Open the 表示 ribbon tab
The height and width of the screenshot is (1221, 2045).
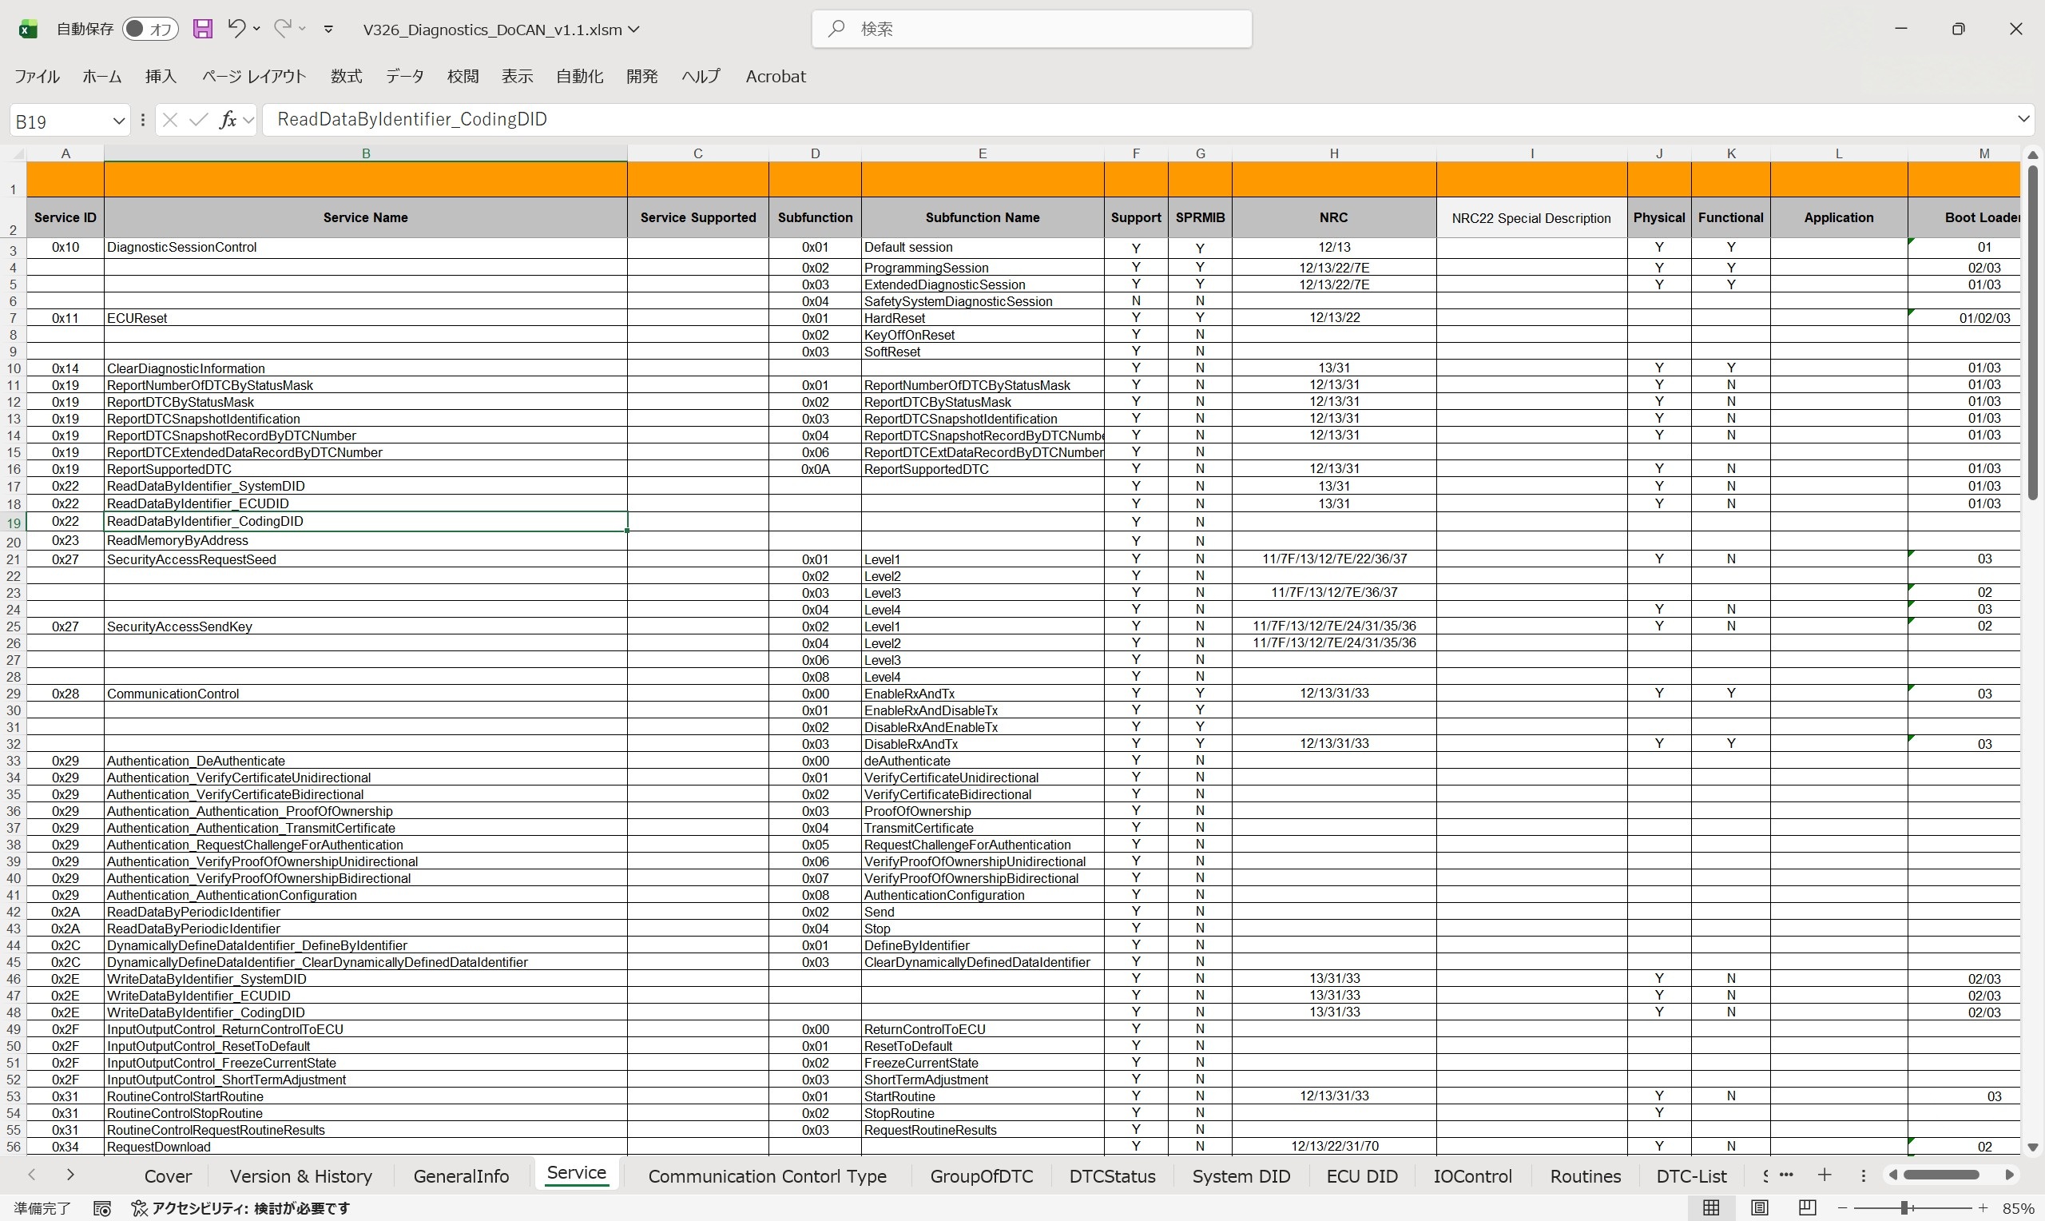pos(517,77)
